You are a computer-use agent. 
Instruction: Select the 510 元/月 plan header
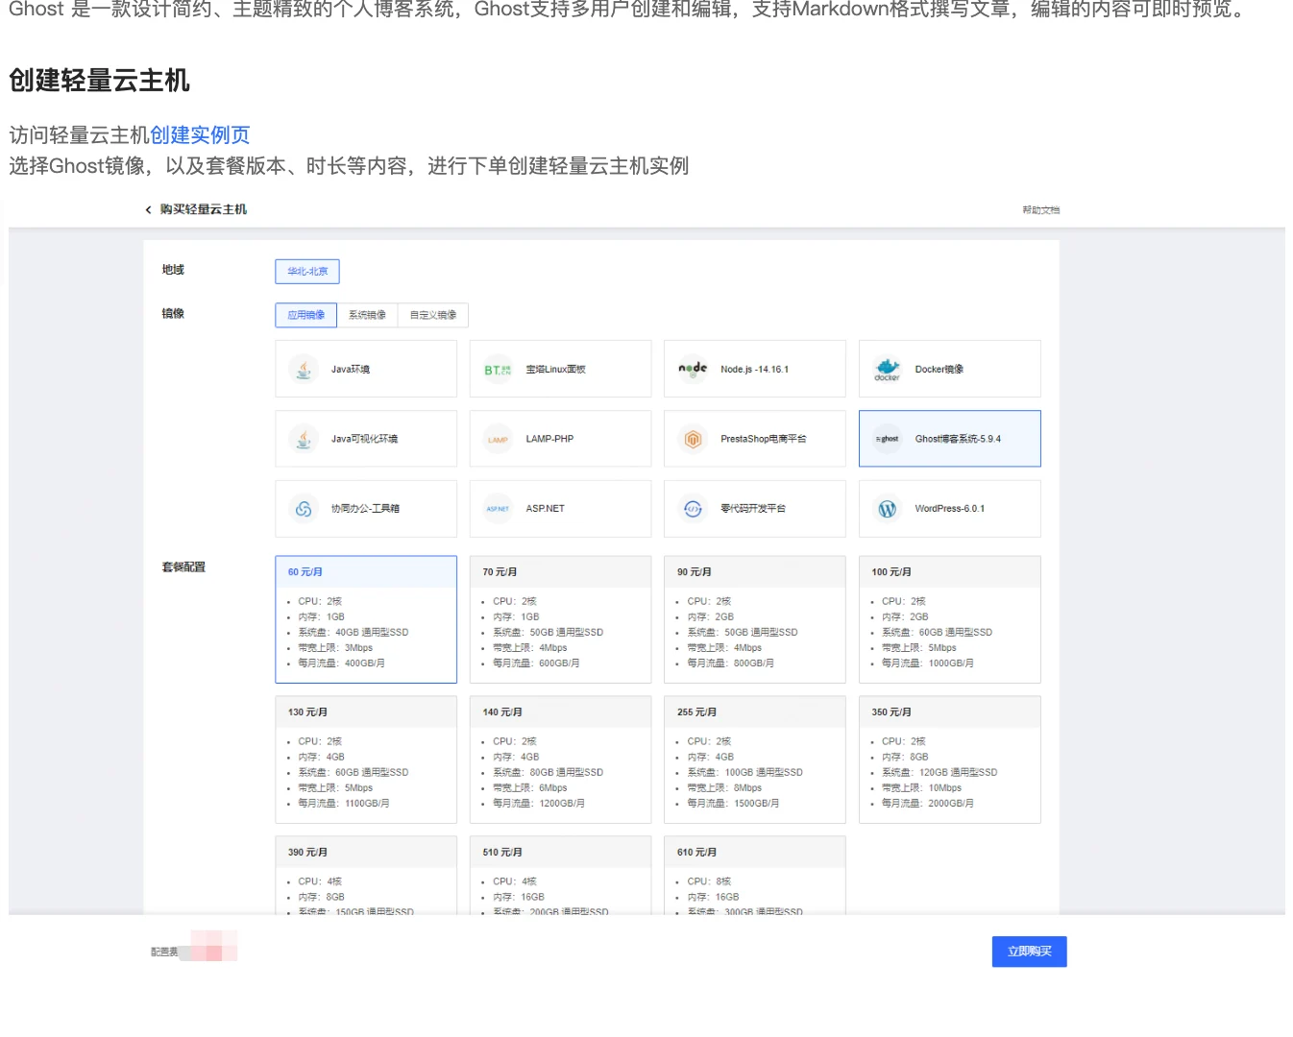pos(560,853)
